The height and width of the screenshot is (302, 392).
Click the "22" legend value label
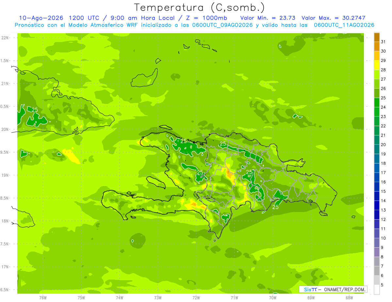pos(383,126)
